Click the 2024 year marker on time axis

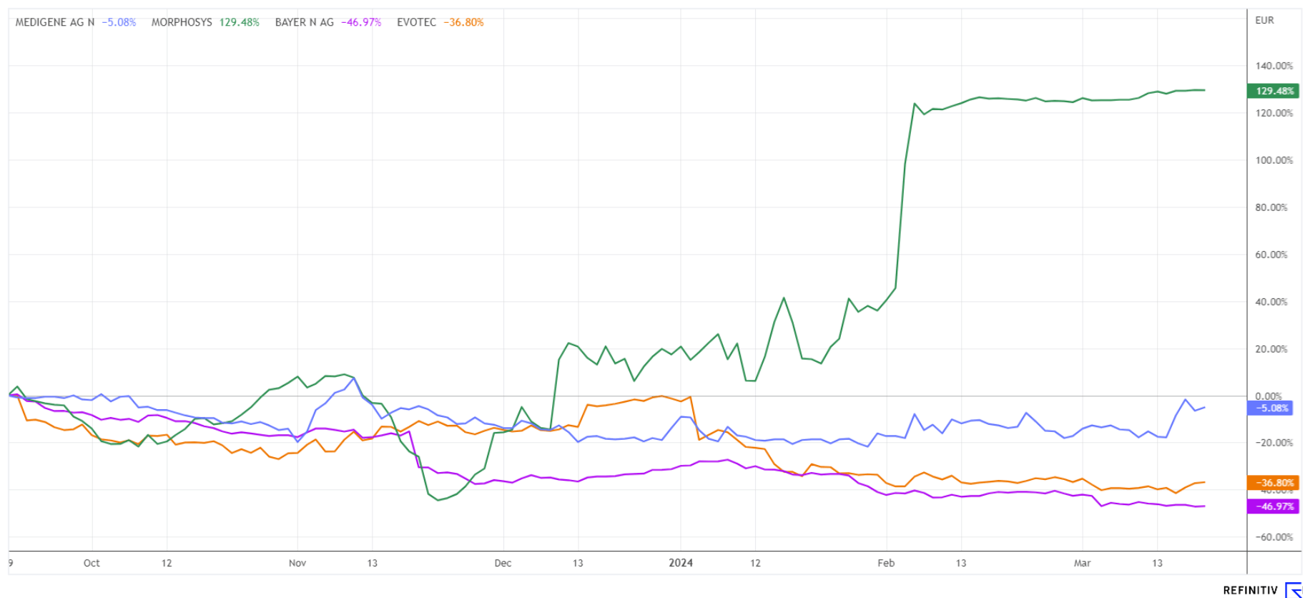(681, 563)
